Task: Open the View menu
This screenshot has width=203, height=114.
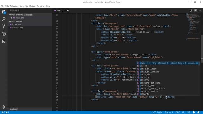Action: pyautogui.click(x=22, y=6)
